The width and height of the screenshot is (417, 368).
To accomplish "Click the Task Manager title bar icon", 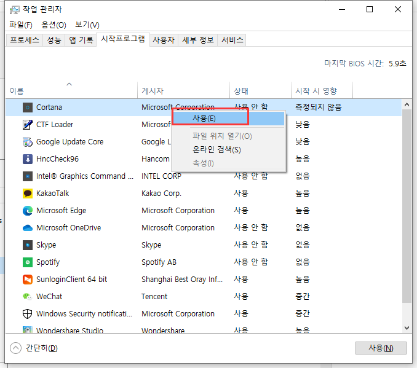I will pyautogui.click(x=15, y=10).
